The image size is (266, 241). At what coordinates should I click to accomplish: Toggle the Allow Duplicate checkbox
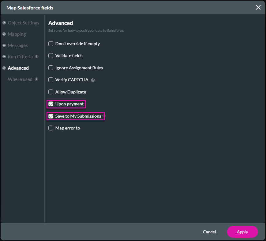click(x=51, y=92)
